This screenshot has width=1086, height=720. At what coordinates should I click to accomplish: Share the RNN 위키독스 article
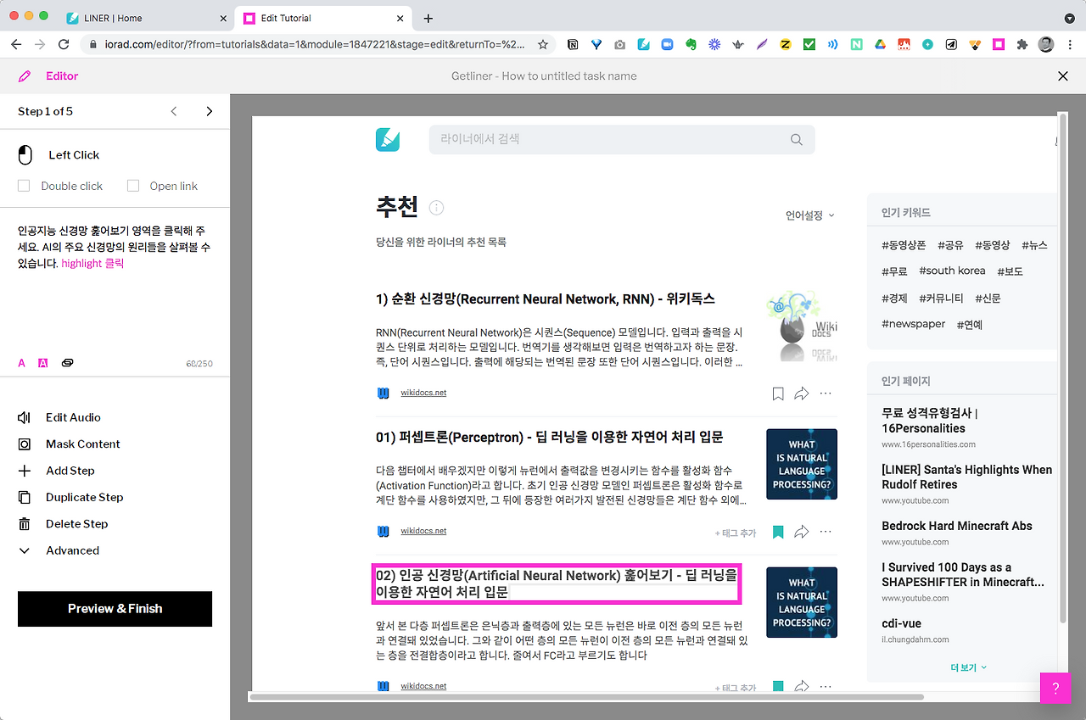tap(802, 393)
